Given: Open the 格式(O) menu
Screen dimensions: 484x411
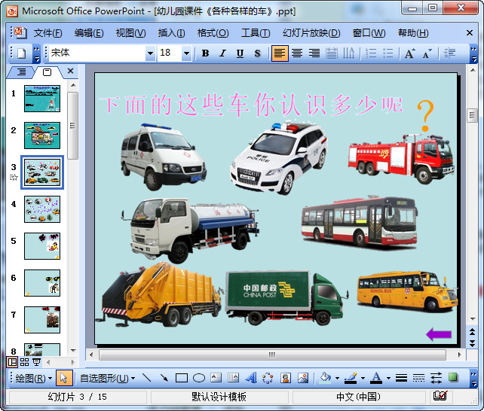Looking at the screenshot, I should [213, 32].
